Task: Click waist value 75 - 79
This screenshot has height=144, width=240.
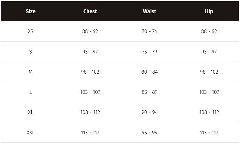Action: [150, 52]
